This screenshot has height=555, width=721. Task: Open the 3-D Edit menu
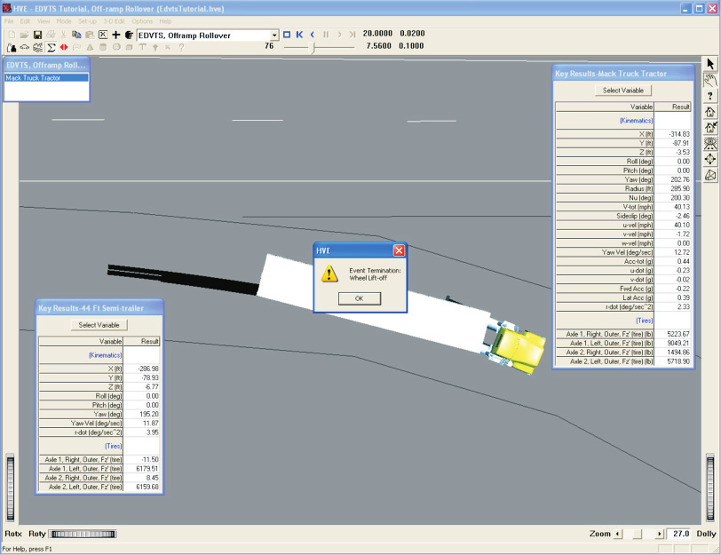pos(114,21)
